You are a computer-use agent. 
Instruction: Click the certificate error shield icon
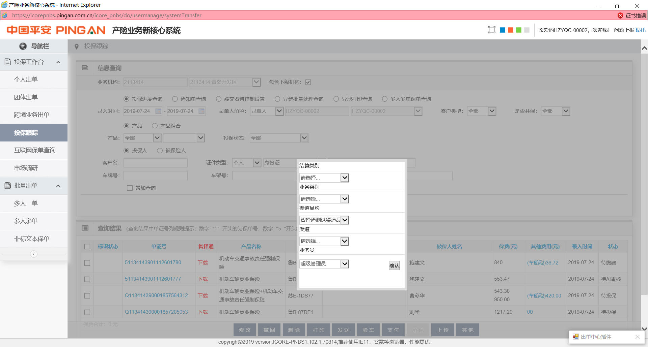620,15
